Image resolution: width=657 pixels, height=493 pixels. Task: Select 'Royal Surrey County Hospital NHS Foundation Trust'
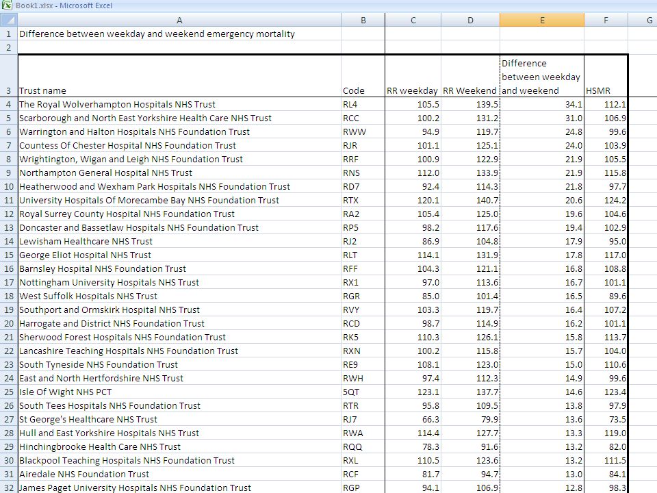(x=179, y=214)
